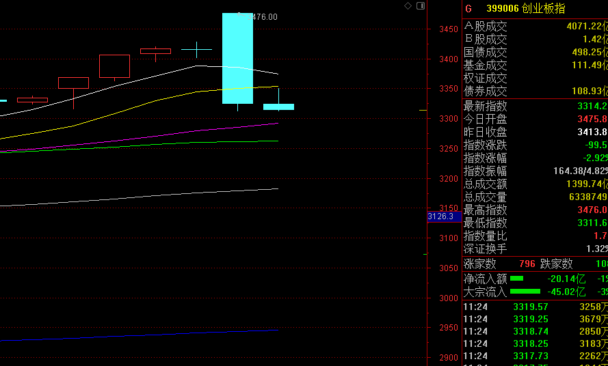The image size is (608, 366).
Task: Select the B股成交 row label
Action: coord(486,39)
